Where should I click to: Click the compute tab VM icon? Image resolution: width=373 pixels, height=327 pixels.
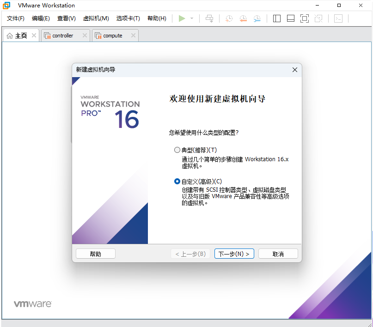(98, 36)
